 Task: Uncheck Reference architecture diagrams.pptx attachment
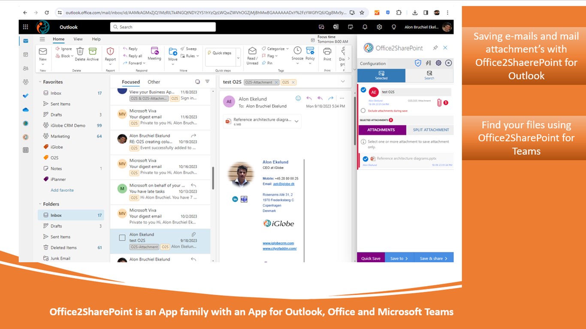point(365,159)
